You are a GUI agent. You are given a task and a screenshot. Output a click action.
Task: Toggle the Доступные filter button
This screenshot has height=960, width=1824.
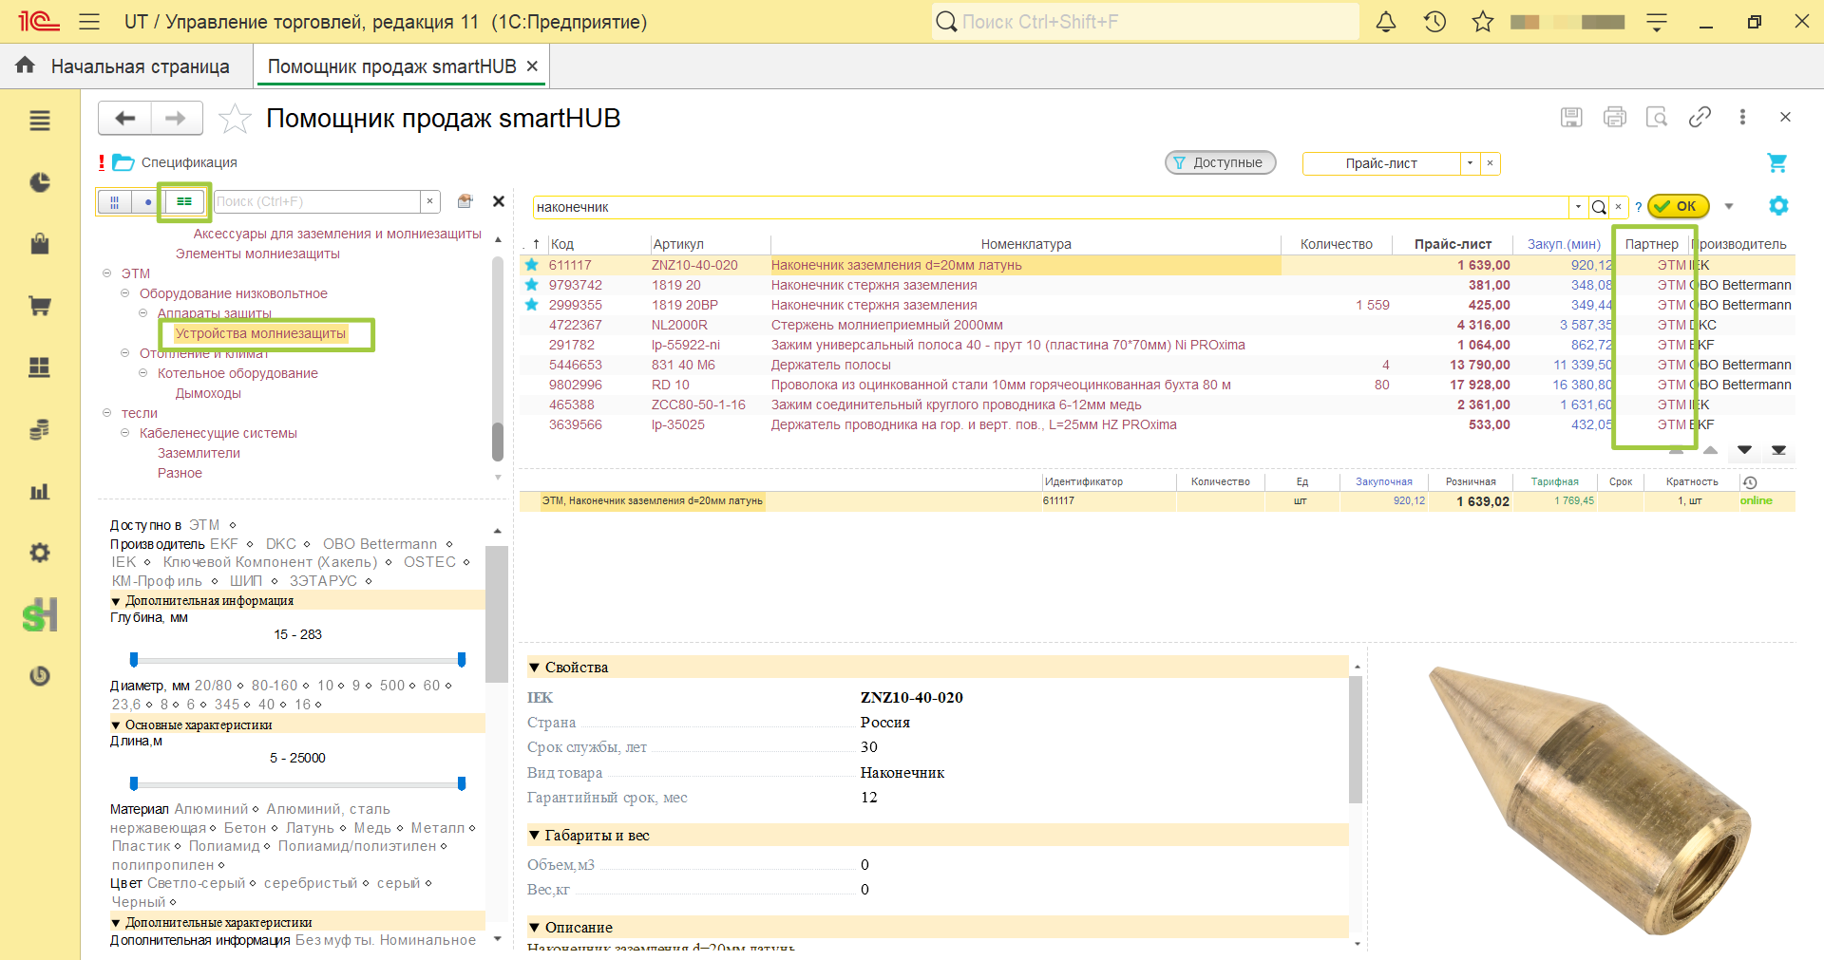[1220, 163]
